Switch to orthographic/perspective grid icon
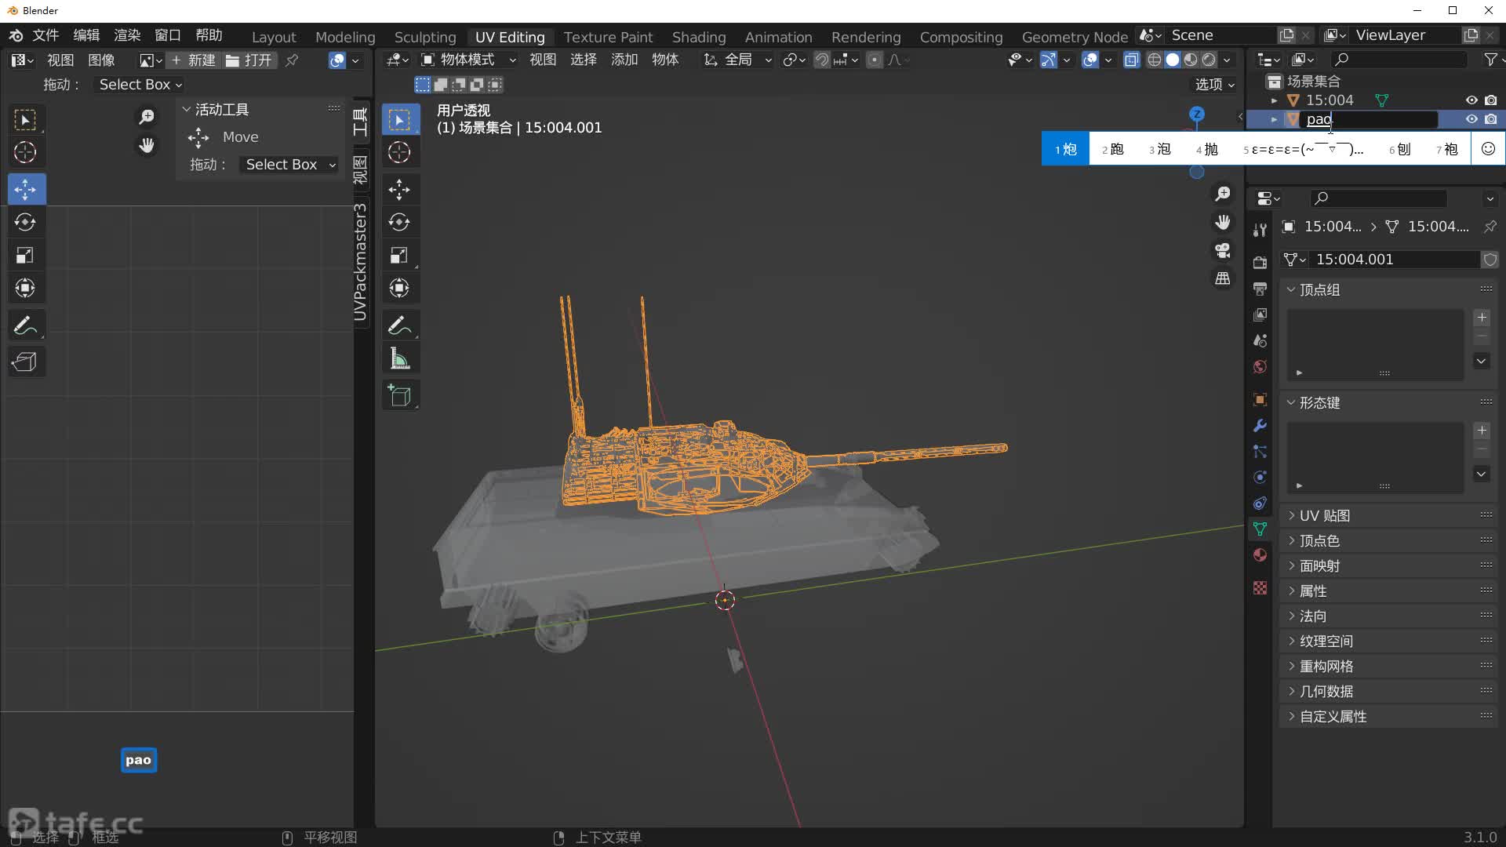1506x847 pixels. pos(1222,278)
